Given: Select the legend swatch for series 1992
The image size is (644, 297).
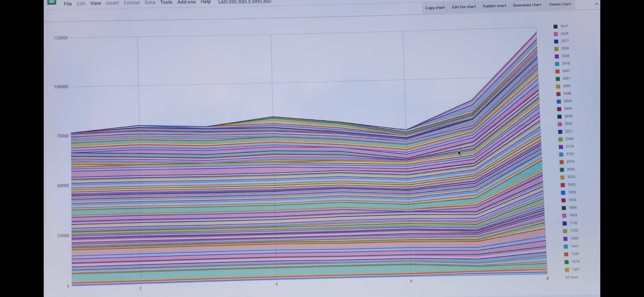Looking at the screenshot, I should tap(562, 185).
